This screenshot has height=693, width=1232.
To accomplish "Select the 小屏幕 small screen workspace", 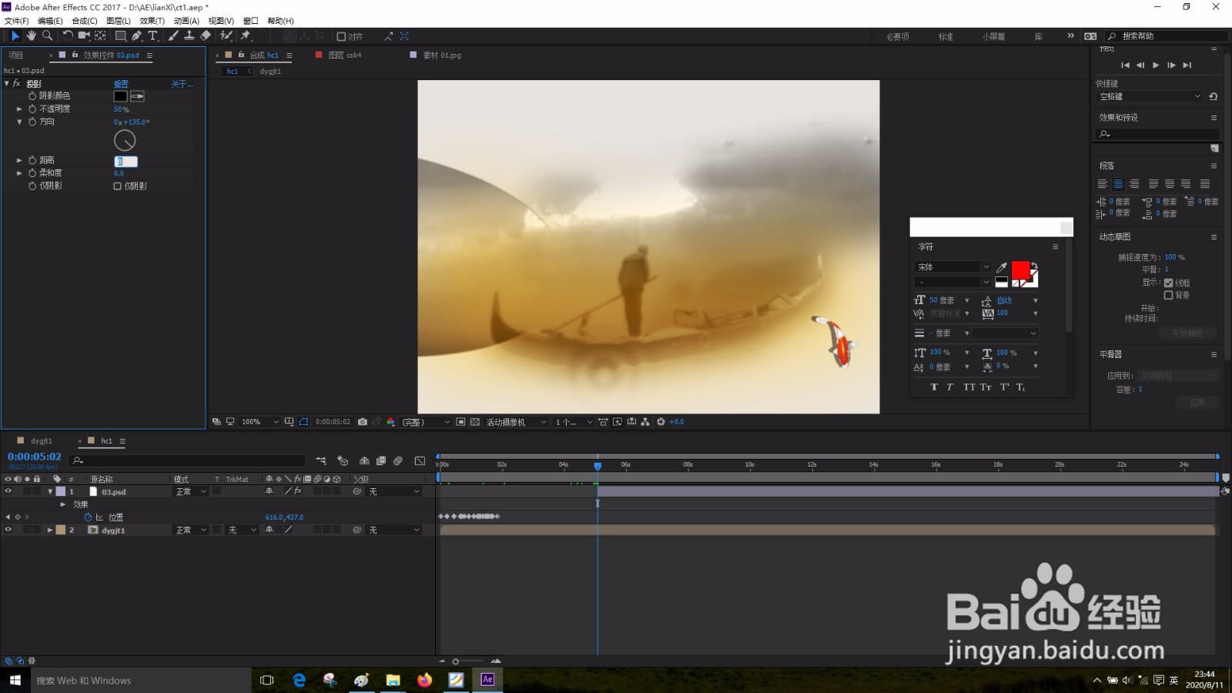I will pos(993,37).
